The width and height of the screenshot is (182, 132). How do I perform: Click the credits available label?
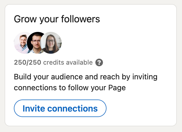68,62
